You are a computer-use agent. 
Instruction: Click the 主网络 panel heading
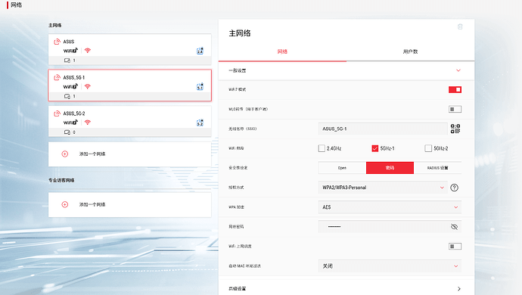pos(240,33)
